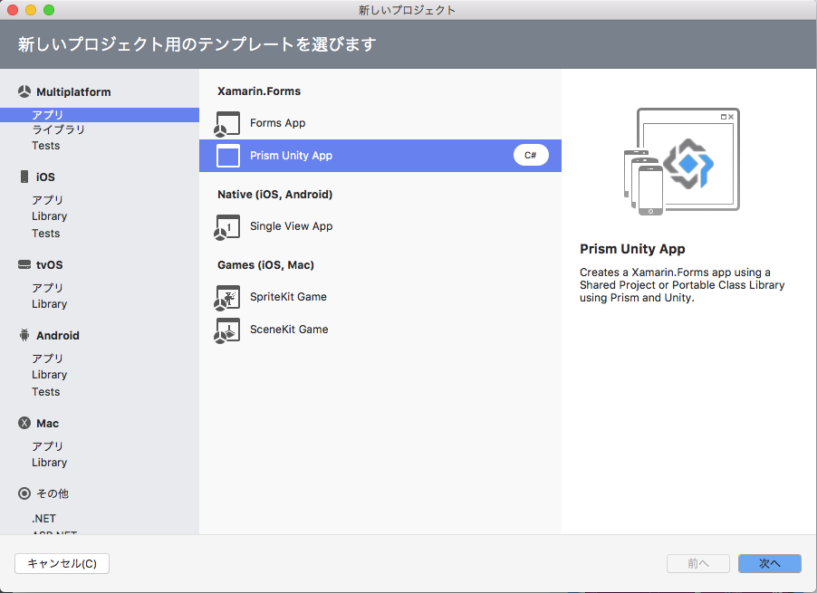Select Tests under Multiplatform
817x593 pixels.
pyautogui.click(x=46, y=145)
